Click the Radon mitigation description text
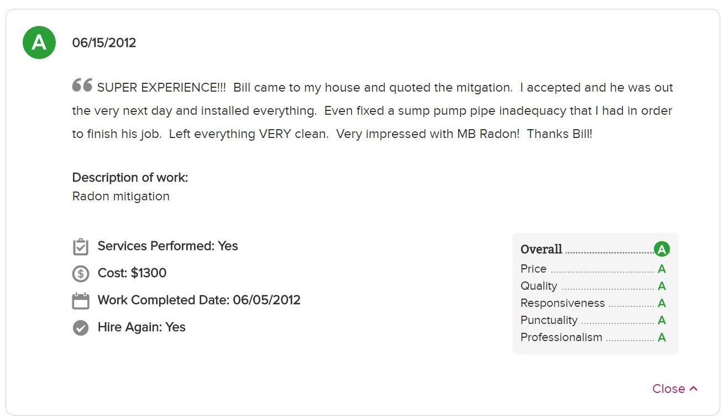This screenshot has height=420, width=728. 121,196
